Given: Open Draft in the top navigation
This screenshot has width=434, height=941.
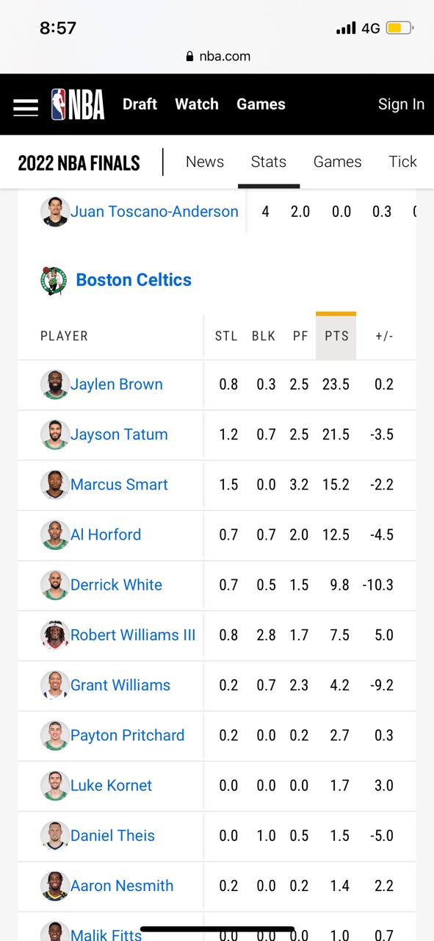Looking at the screenshot, I should (140, 104).
